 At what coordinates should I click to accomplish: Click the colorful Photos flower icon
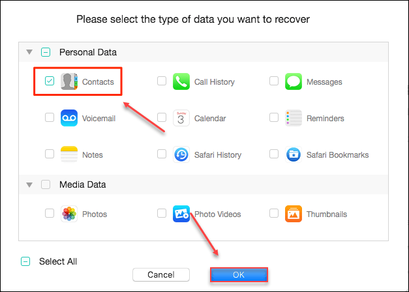(69, 214)
